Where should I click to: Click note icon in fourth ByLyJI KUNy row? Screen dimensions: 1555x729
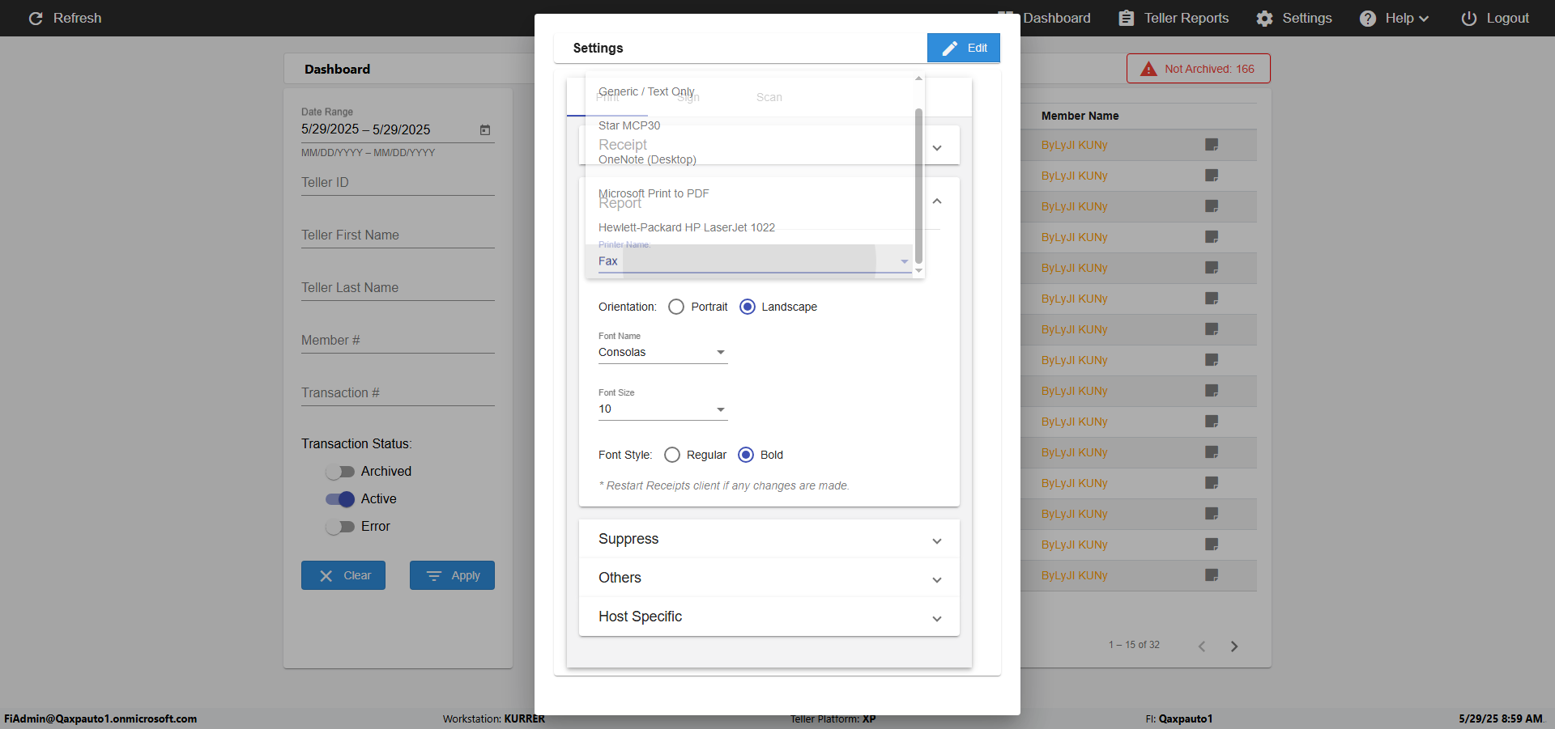[1212, 237]
